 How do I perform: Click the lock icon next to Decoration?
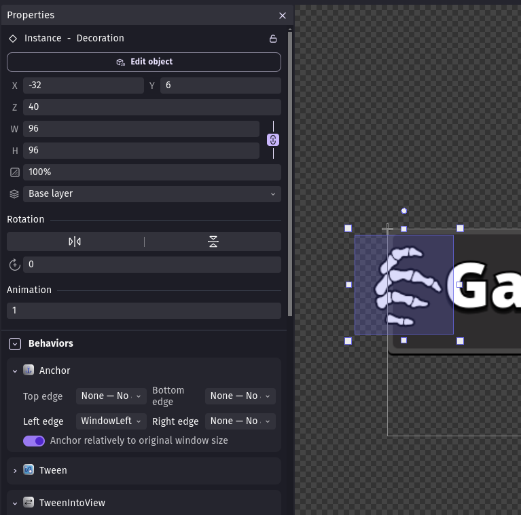click(273, 39)
